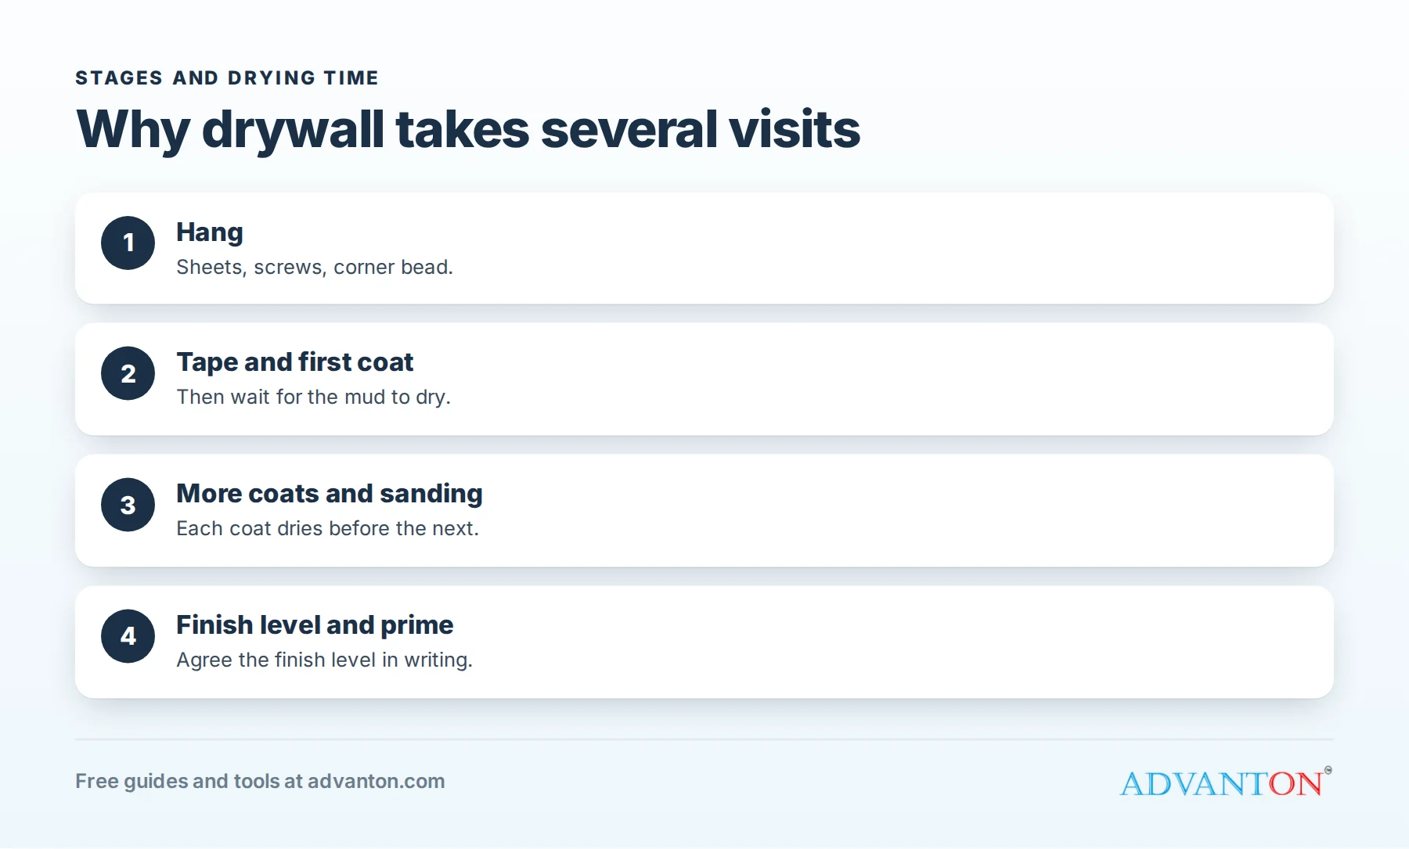Click 'Sheets, screws, corner bead.' text
This screenshot has width=1409, height=849.
(315, 268)
